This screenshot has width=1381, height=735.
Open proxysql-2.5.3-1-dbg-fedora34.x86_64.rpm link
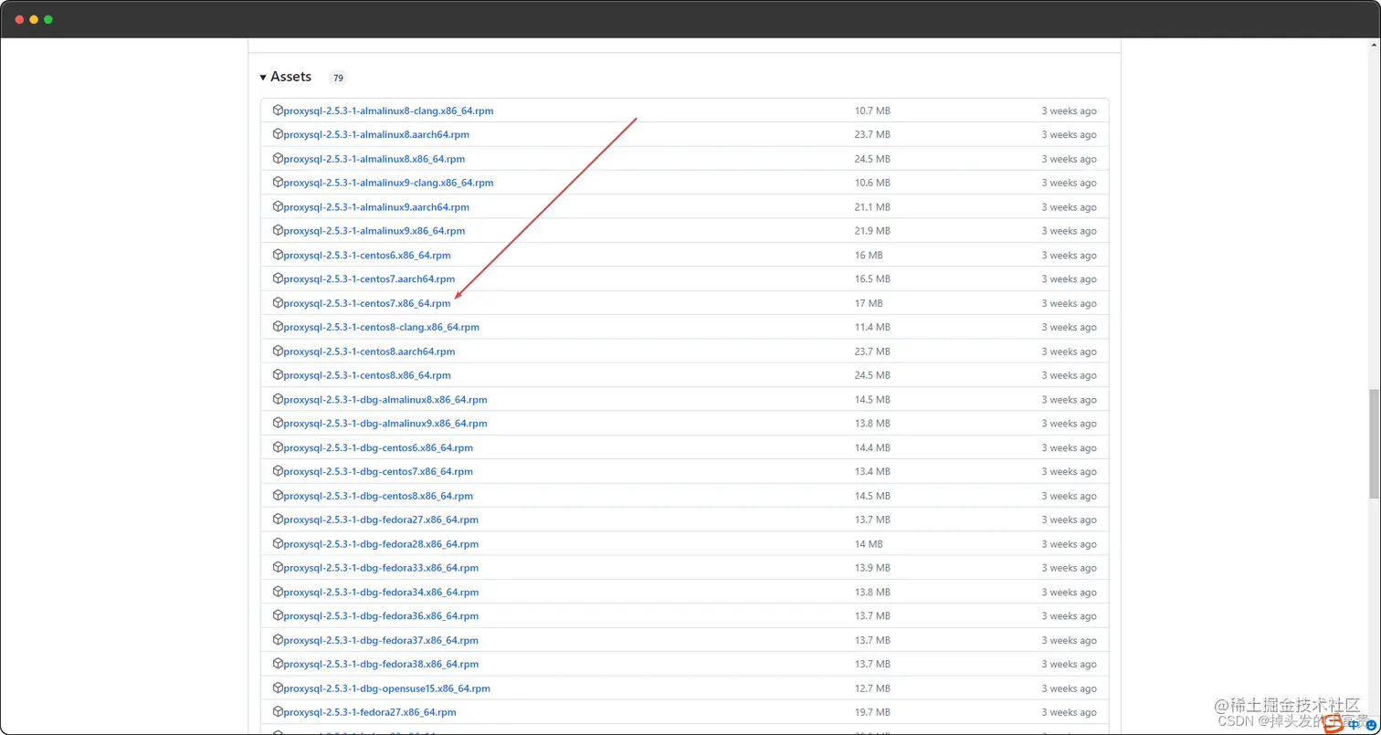381,593
